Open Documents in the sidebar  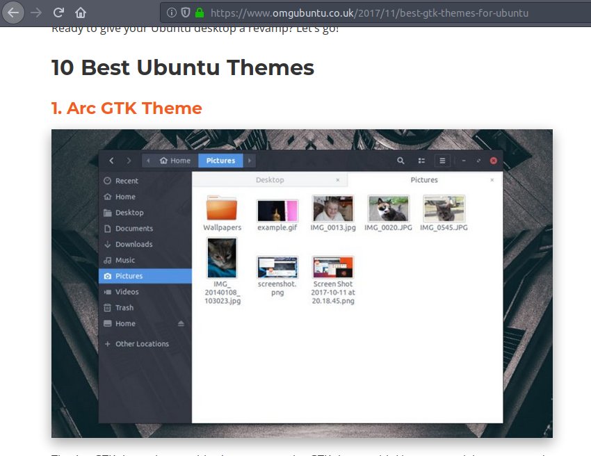click(145, 229)
